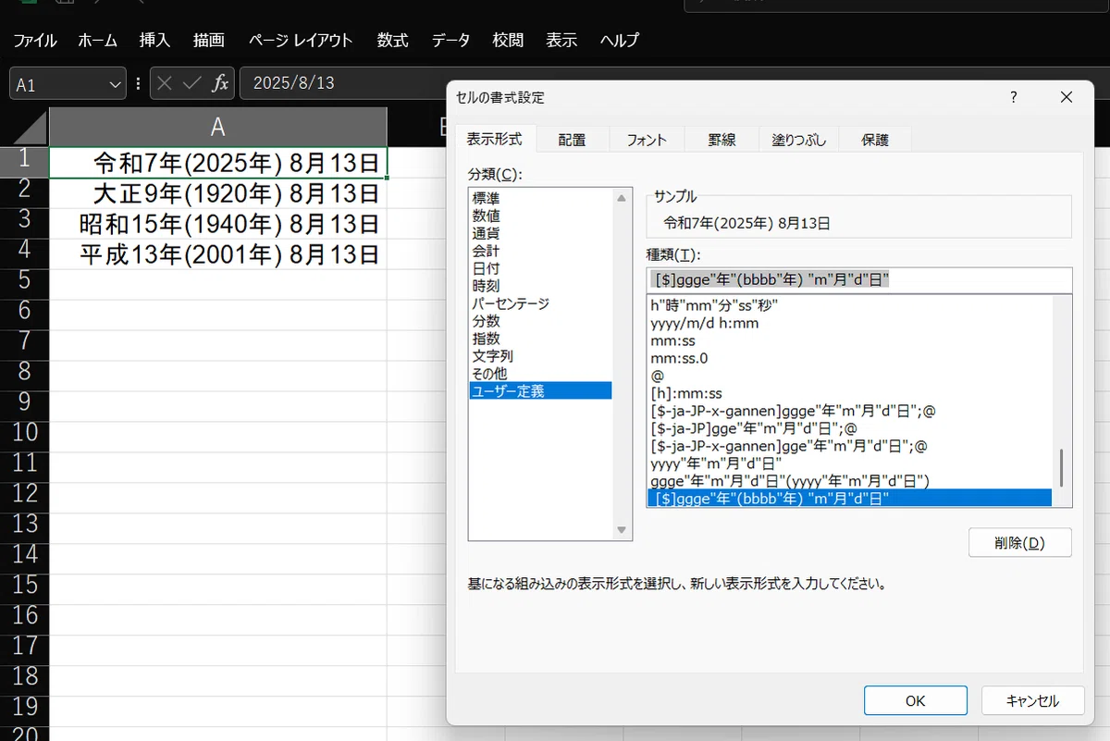
Task: Select cell with 大正9年(1920年) 8月13日
Action: tap(218, 193)
